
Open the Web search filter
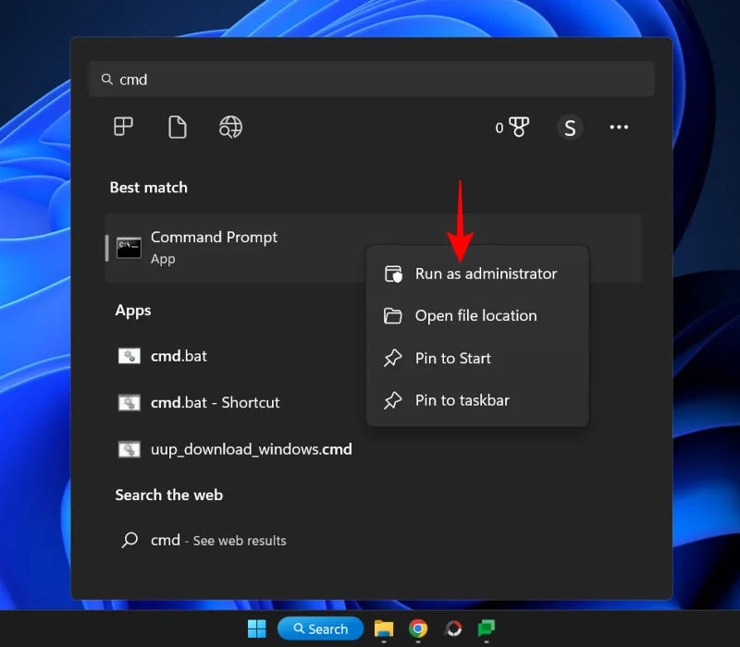tap(230, 127)
